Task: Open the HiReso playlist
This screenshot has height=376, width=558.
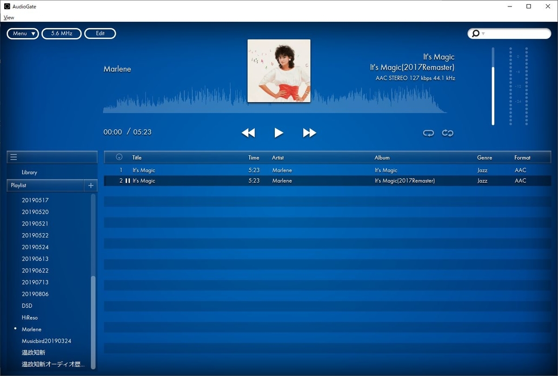Action: 30,318
